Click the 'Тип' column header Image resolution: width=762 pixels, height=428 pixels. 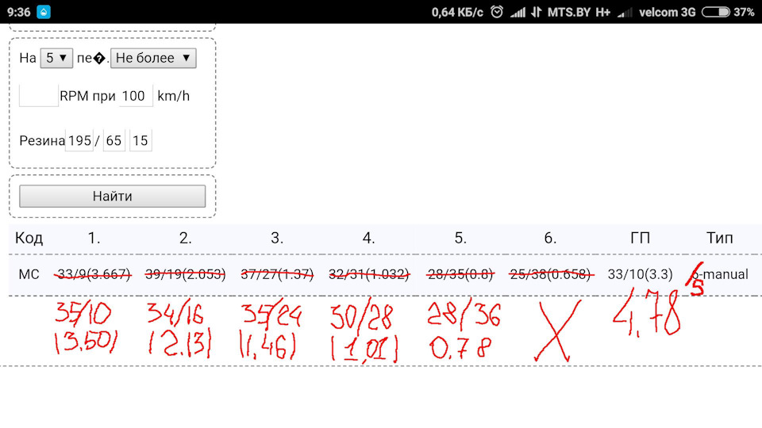click(719, 239)
